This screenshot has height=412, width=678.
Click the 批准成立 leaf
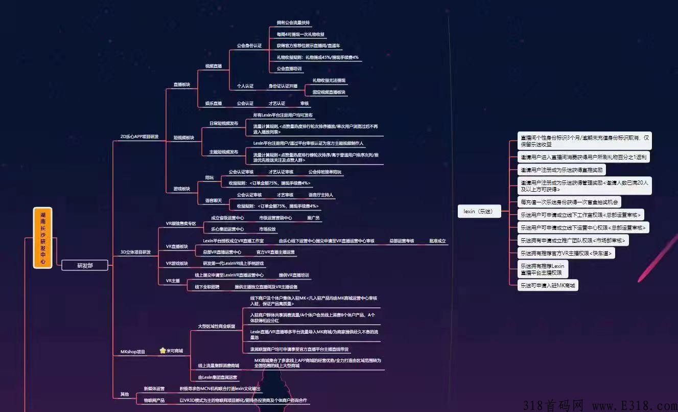tap(437, 240)
